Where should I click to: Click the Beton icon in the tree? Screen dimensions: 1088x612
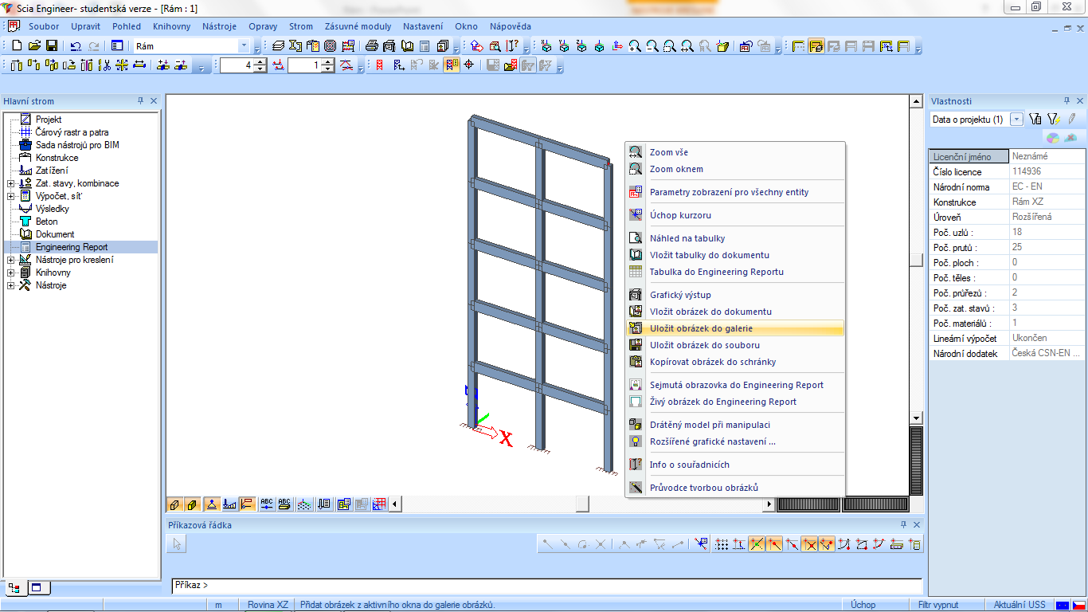pos(25,222)
